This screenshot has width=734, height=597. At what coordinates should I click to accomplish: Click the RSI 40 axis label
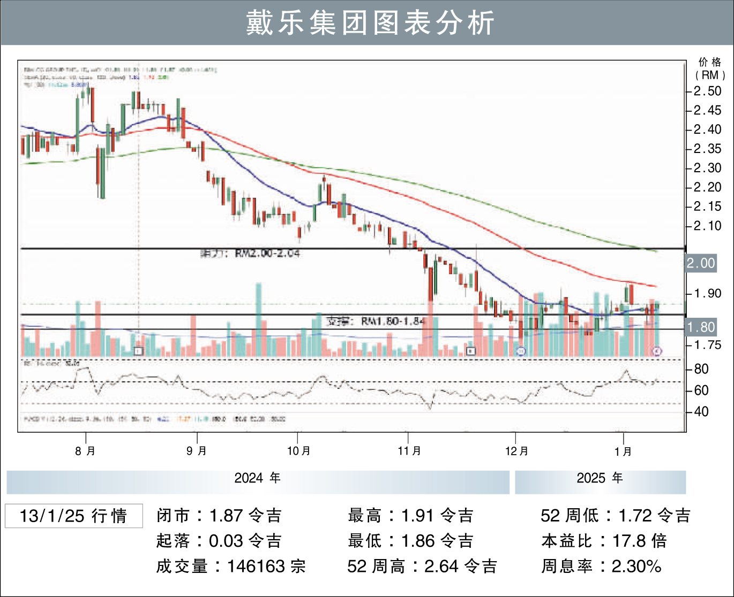(701, 412)
